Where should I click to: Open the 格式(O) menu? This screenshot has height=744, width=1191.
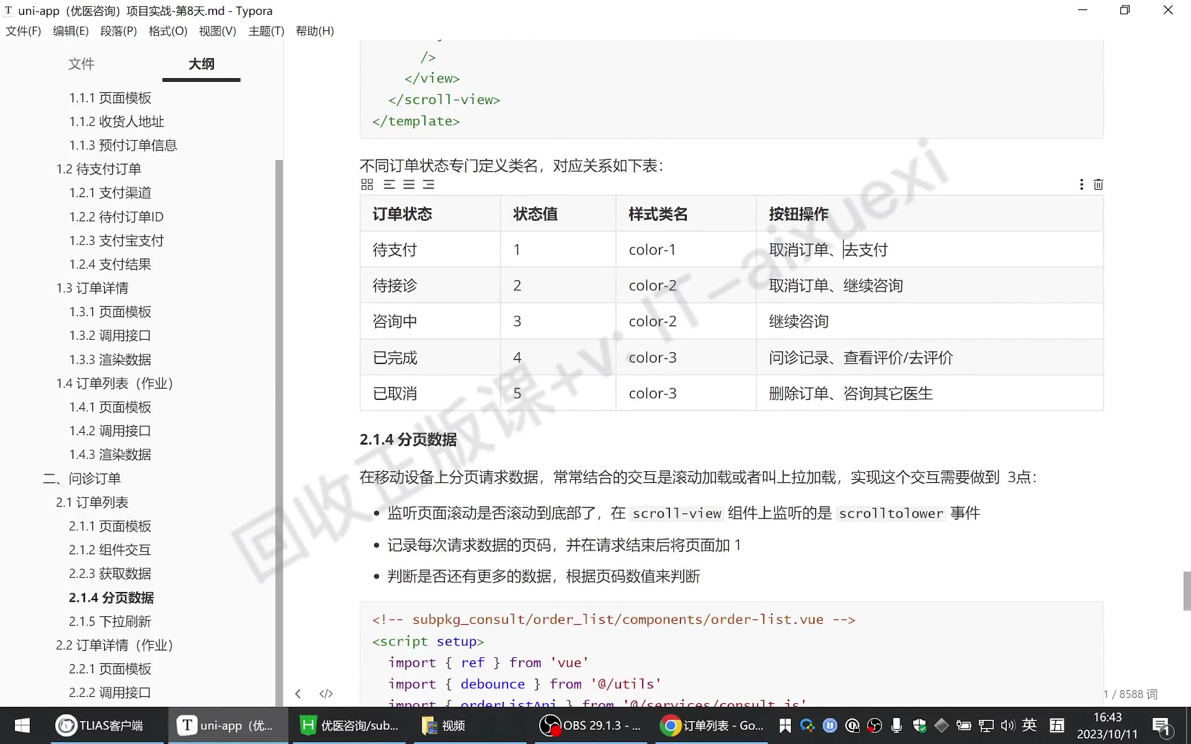[167, 31]
